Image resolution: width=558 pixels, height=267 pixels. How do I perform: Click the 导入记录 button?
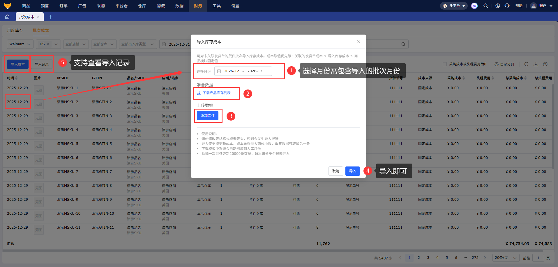tap(42, 64)
